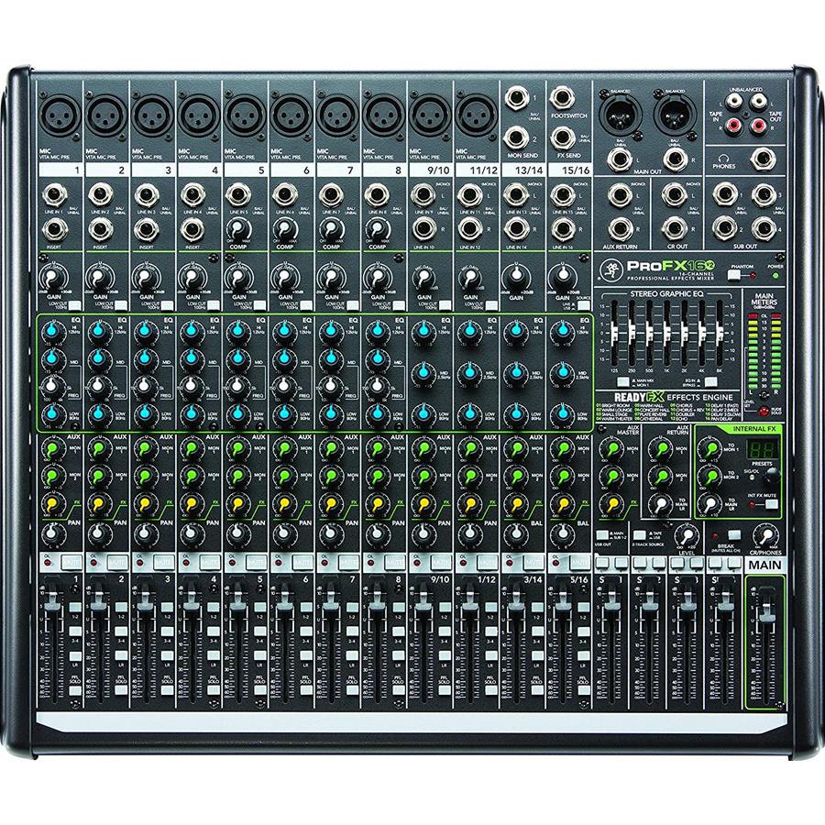Screen dimensions: 825x825
Task: Click the channel 9/10 fader
Action: (x=423, y=601)
